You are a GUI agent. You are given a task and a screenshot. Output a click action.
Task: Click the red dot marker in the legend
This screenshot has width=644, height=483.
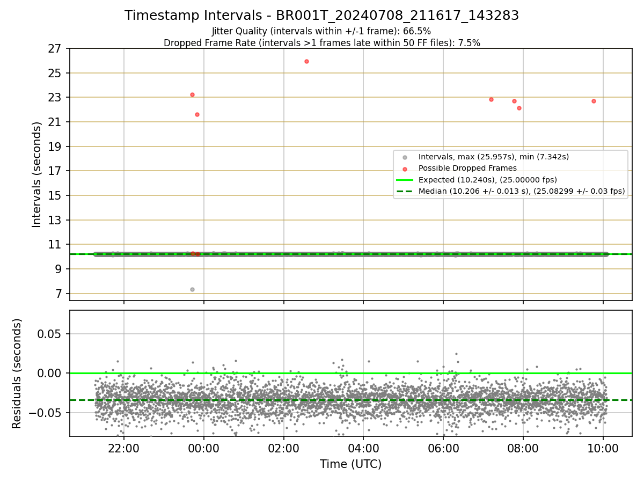405,169
